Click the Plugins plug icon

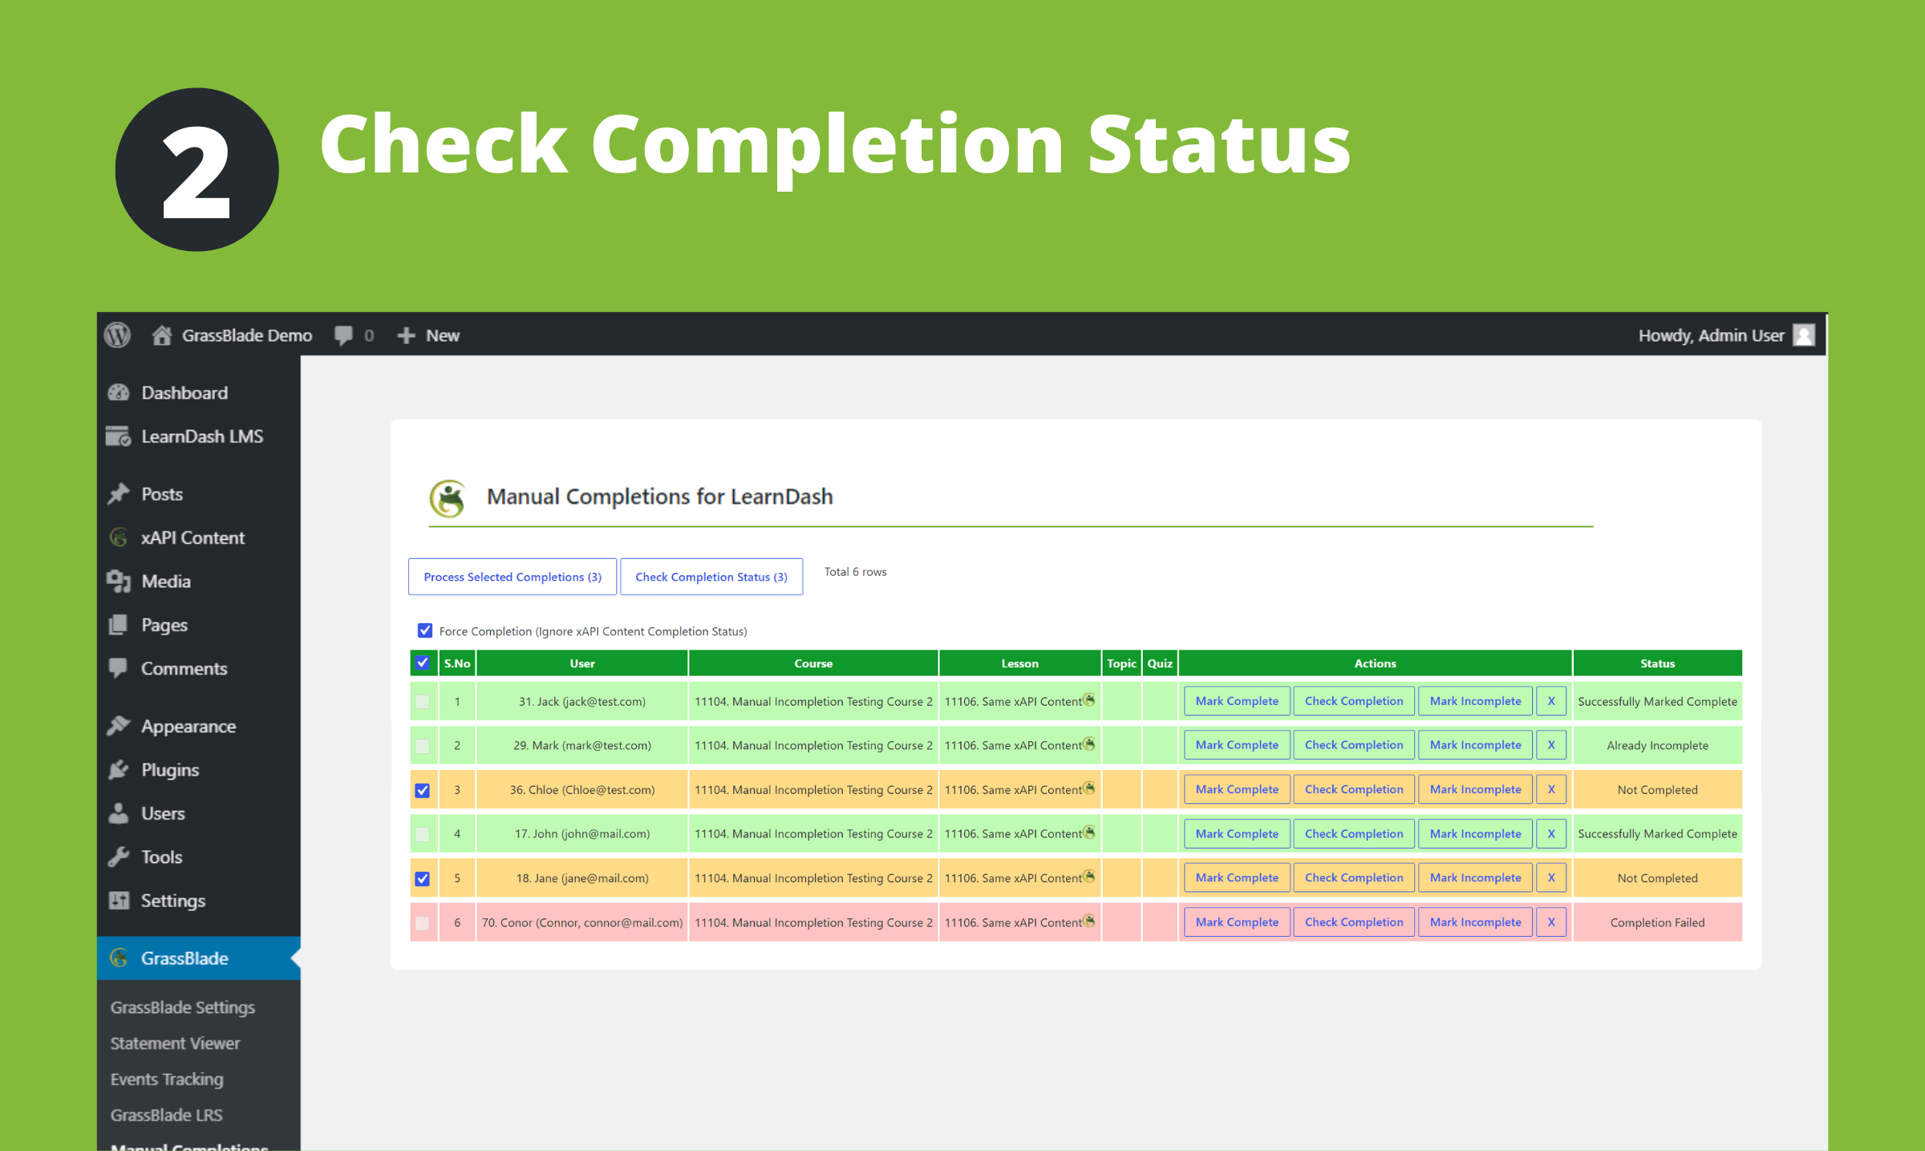point(119,770)
